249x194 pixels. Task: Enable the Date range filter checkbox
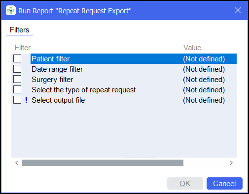[x=17, y=69]
